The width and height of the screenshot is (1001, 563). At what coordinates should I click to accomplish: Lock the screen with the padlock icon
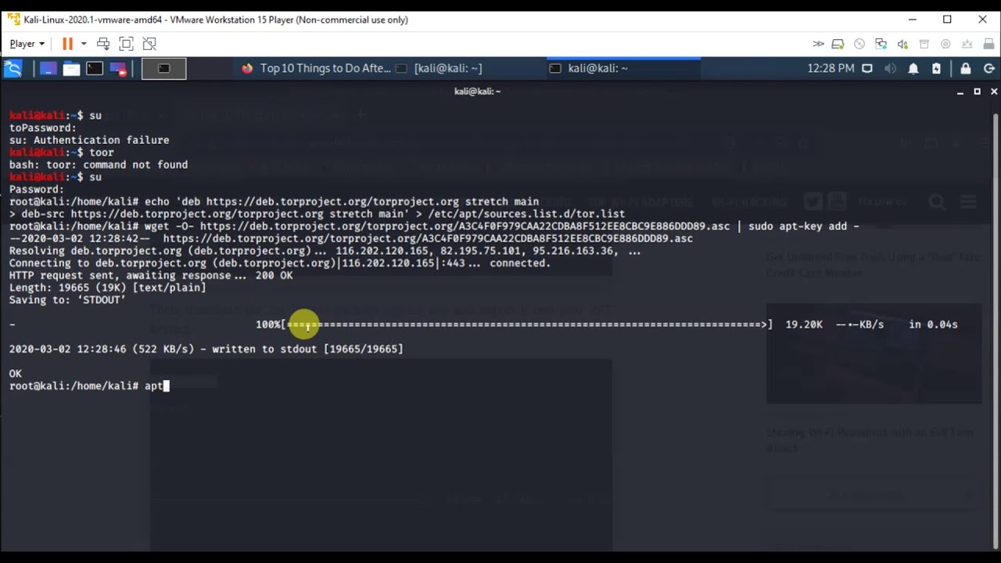(966, 69)
